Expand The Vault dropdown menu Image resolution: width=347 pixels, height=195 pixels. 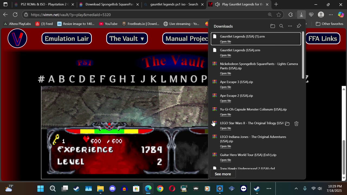(x=127, y=38)
